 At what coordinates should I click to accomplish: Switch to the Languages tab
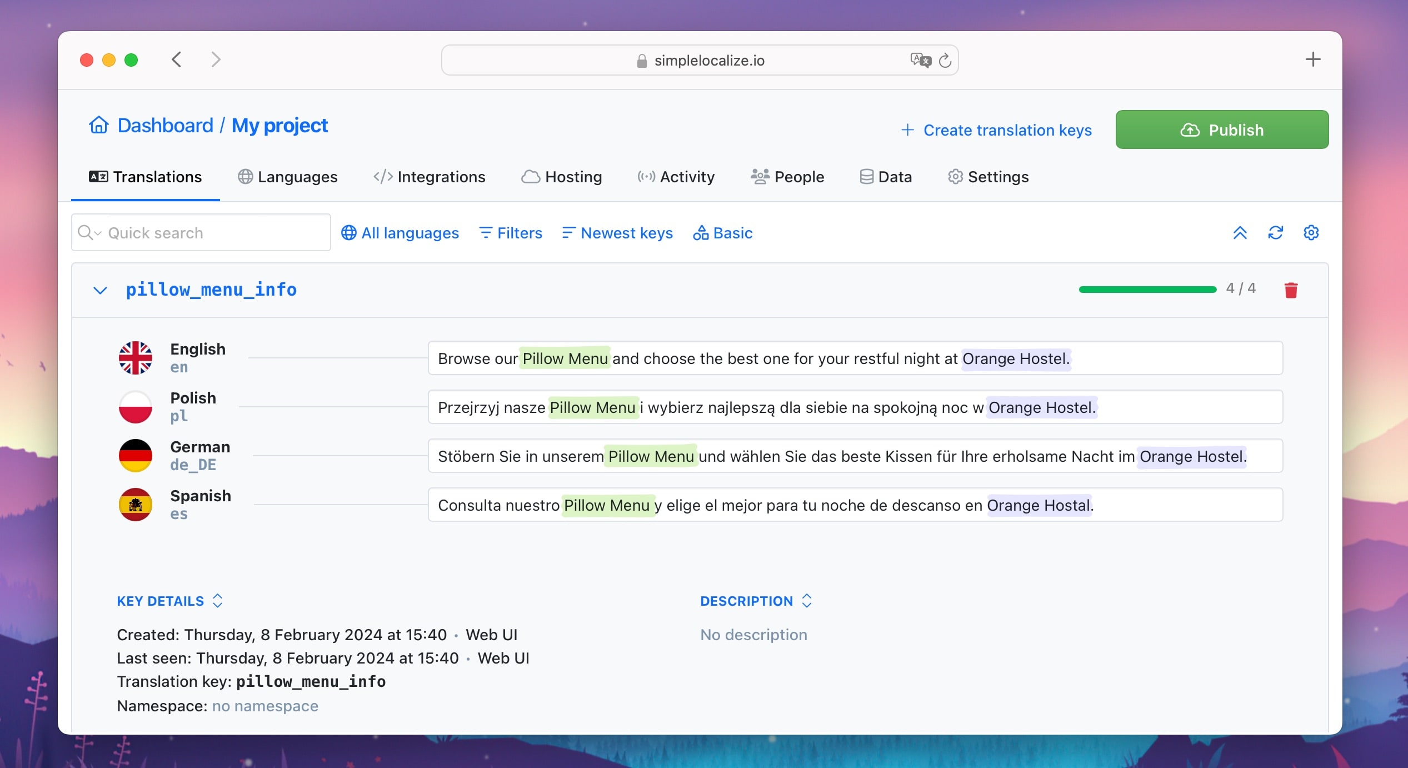[288, 177]
